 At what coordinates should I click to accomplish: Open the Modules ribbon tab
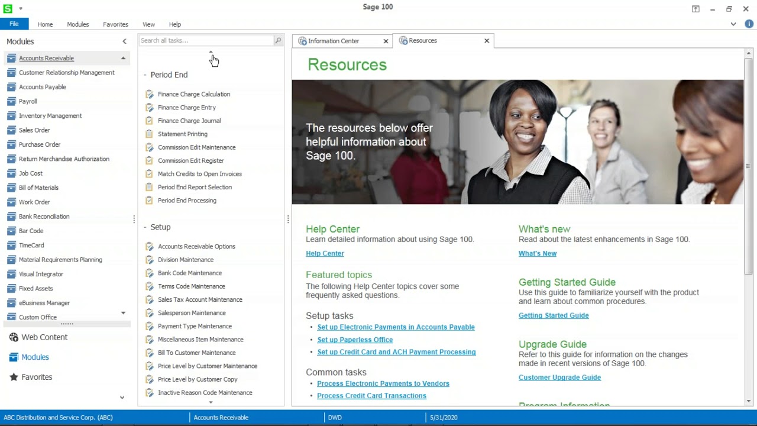point(78,24)
